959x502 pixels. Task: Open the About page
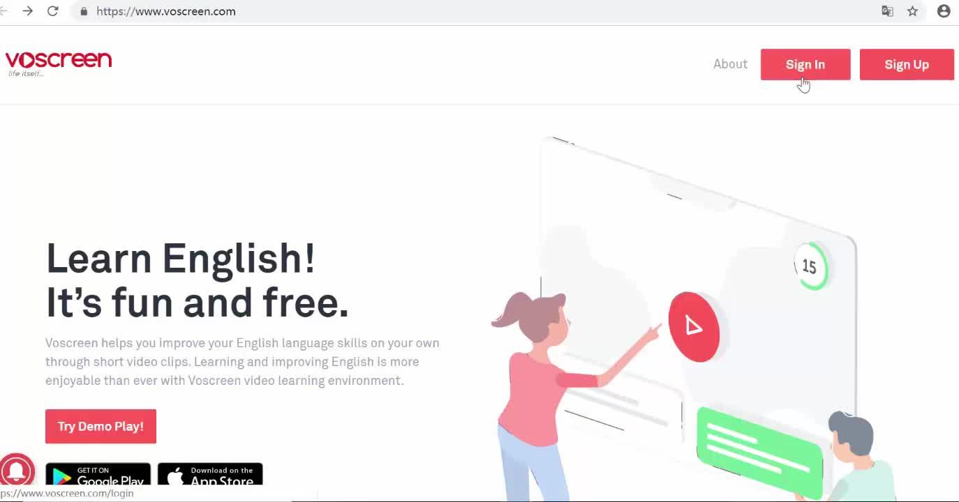point(730,64)
